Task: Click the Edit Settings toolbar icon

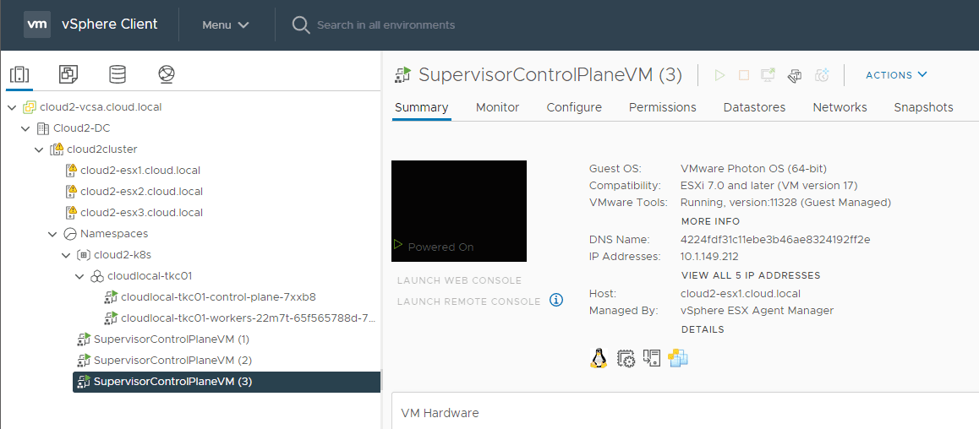Action: [794, 75]
